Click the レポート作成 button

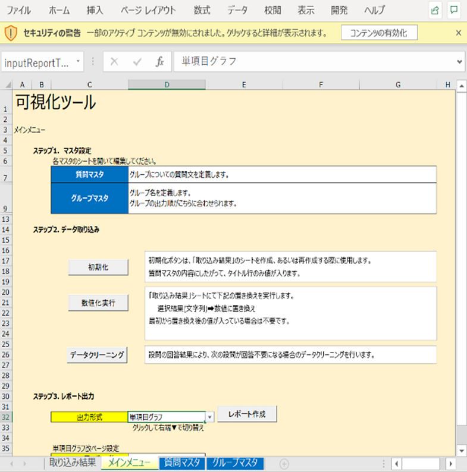(247, 414)
